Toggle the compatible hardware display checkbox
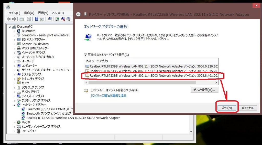262x145 pixels. [x=85, y=55]
